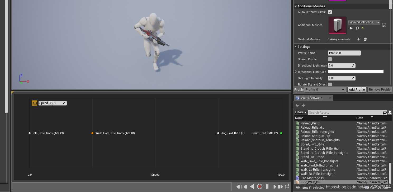Select the Sprint_Fwd_Rifle sample point
The image size is (393, 192).
tap(281, 133)
